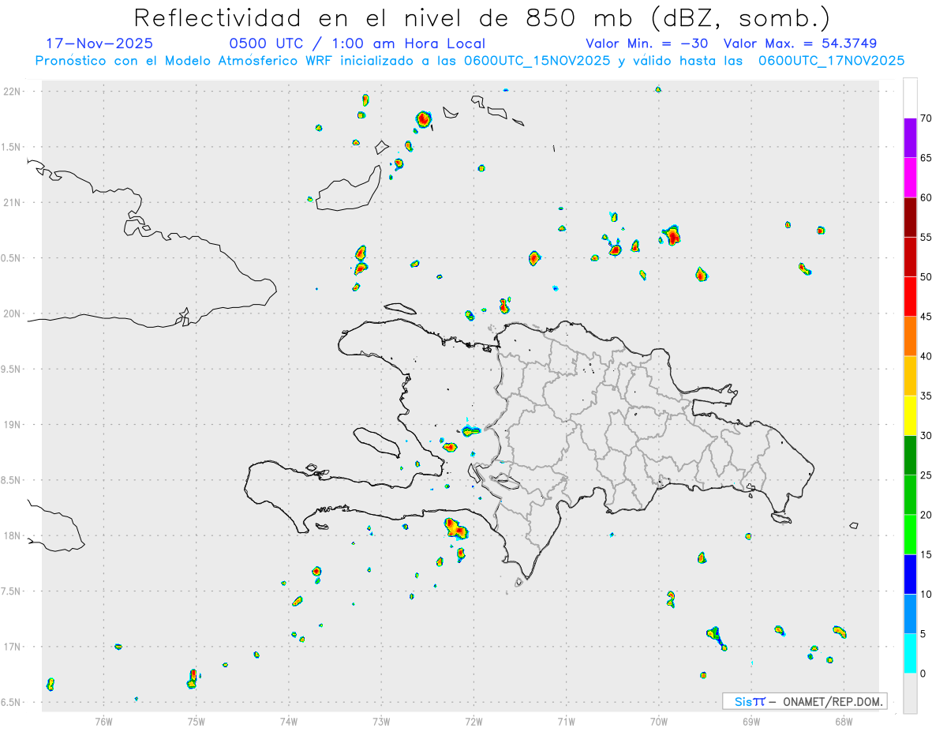Viewport: 947px width, 732px height.
Task: Click the '70W' longitude label
Action: coord(659,721)
